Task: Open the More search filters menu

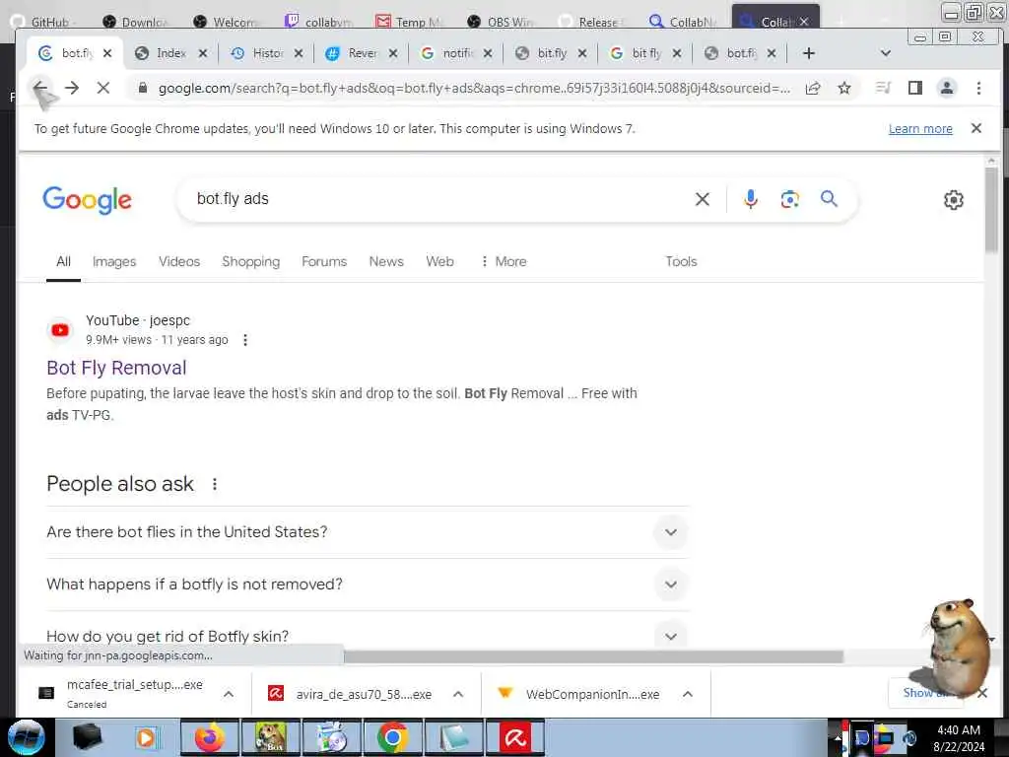Action: tap(504, 261)
